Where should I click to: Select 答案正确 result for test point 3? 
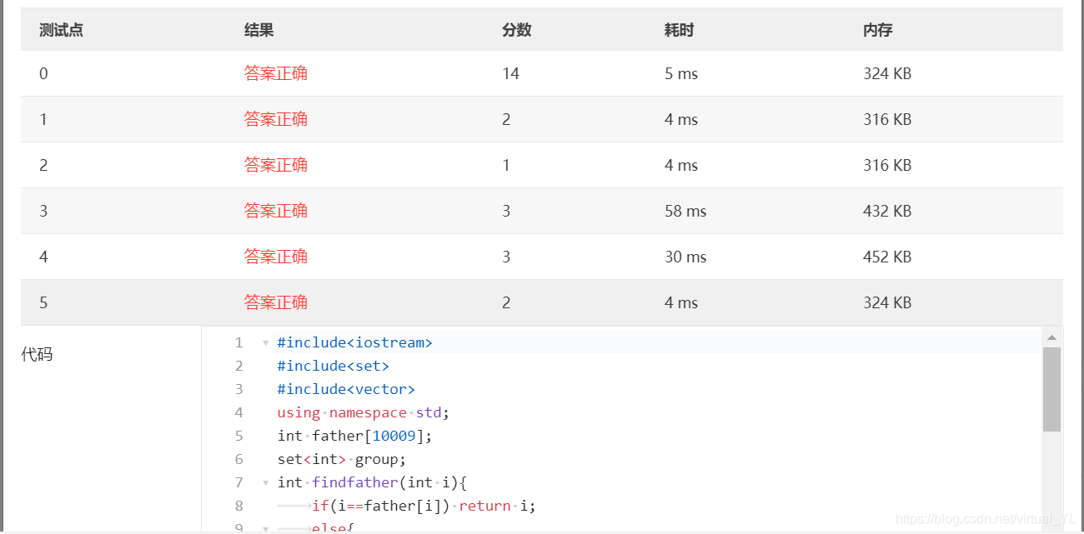[x=276, y=211]
